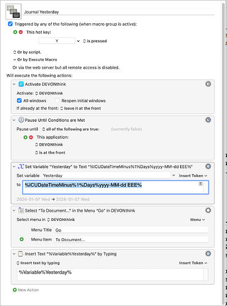Screen dimensions: 227x306
Task: Open the gear menu of the Select Menu action
Action: (x=208, y=210)
